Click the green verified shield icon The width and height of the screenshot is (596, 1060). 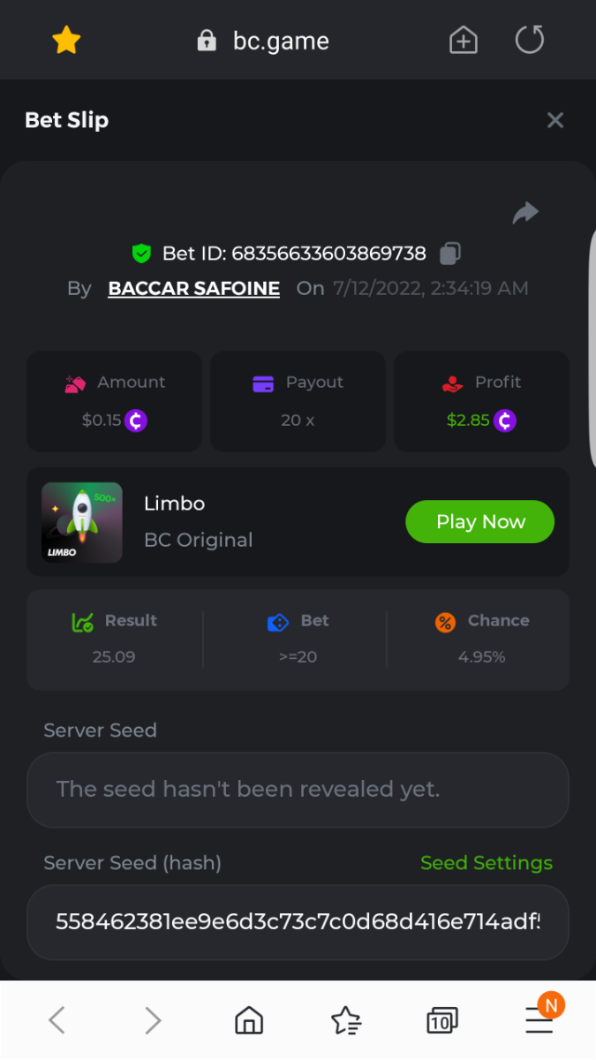[141, 254]
